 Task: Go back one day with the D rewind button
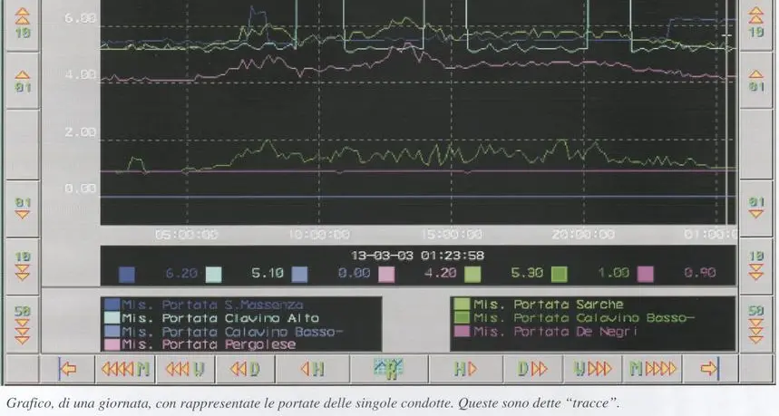tap(246, 368)
